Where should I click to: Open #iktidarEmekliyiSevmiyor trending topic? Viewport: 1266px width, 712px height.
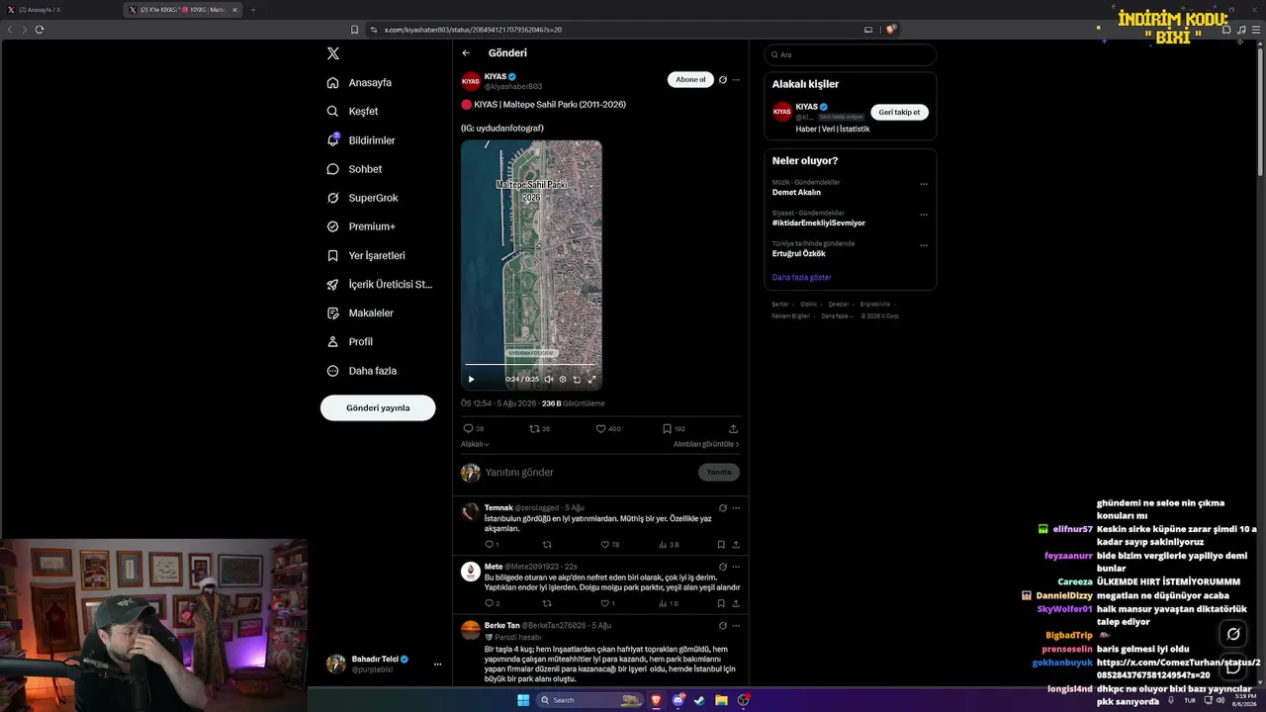tap(818, 222)
